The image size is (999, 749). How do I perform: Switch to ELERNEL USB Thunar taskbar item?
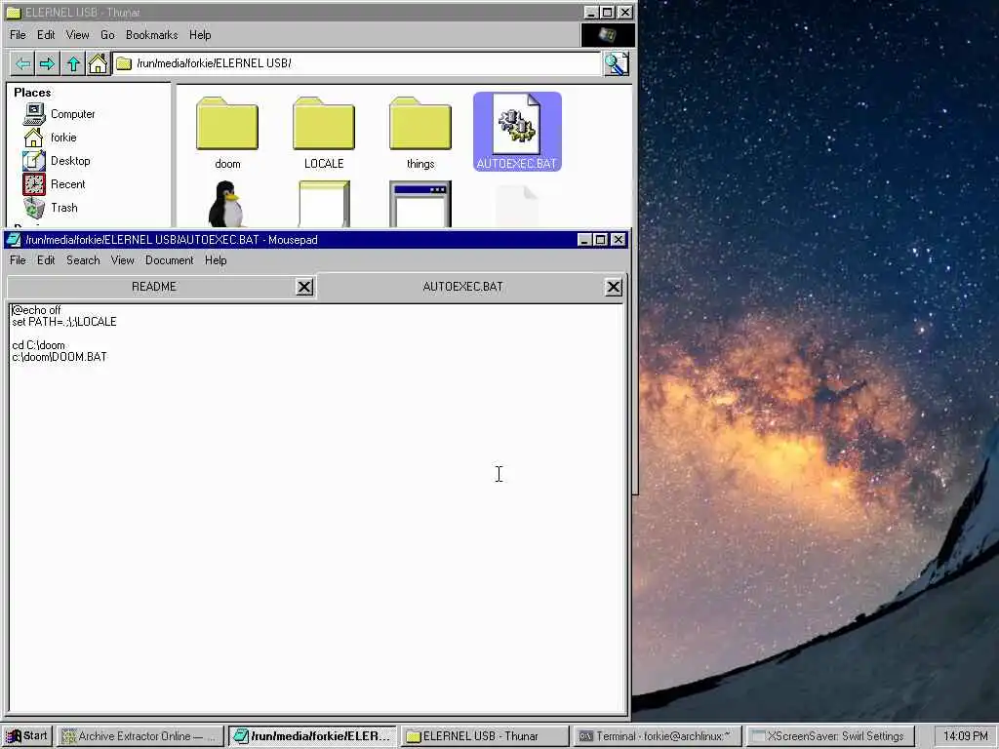point(484,736)
